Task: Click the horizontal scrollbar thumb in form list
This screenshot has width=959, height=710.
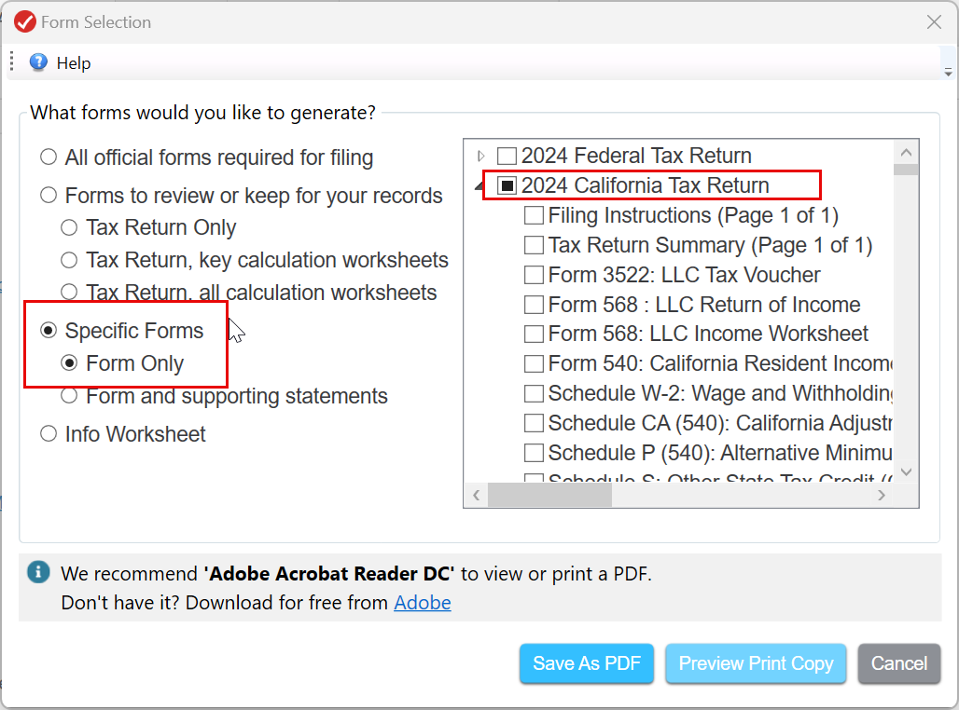Action: click(549, 495)
